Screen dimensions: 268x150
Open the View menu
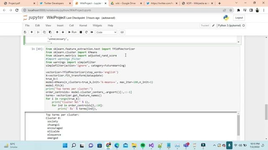(48, 25)
